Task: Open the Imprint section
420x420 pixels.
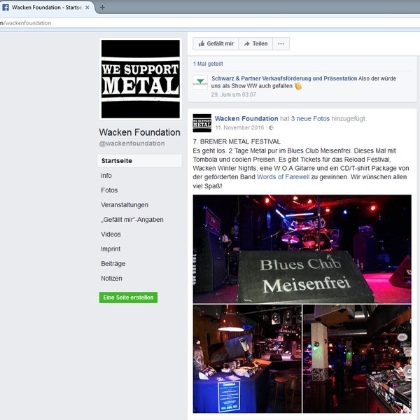Action: tap(111, 249)
